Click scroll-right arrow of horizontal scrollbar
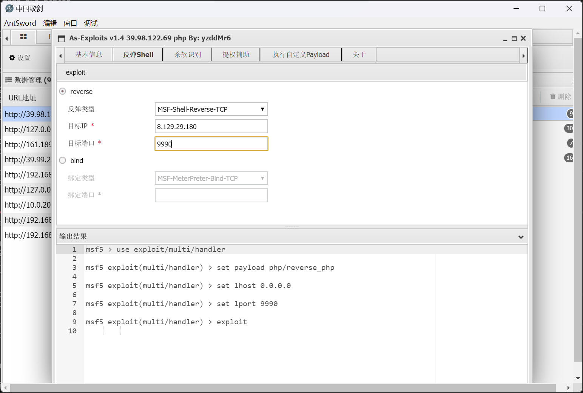The image size is (583, 393). [x=568, y=388]
